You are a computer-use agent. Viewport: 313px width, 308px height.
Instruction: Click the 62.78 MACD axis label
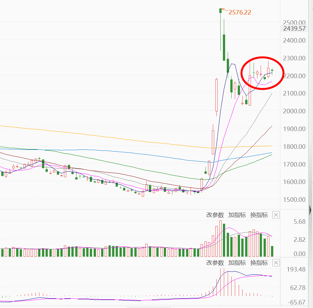click(x=297, y=288)
